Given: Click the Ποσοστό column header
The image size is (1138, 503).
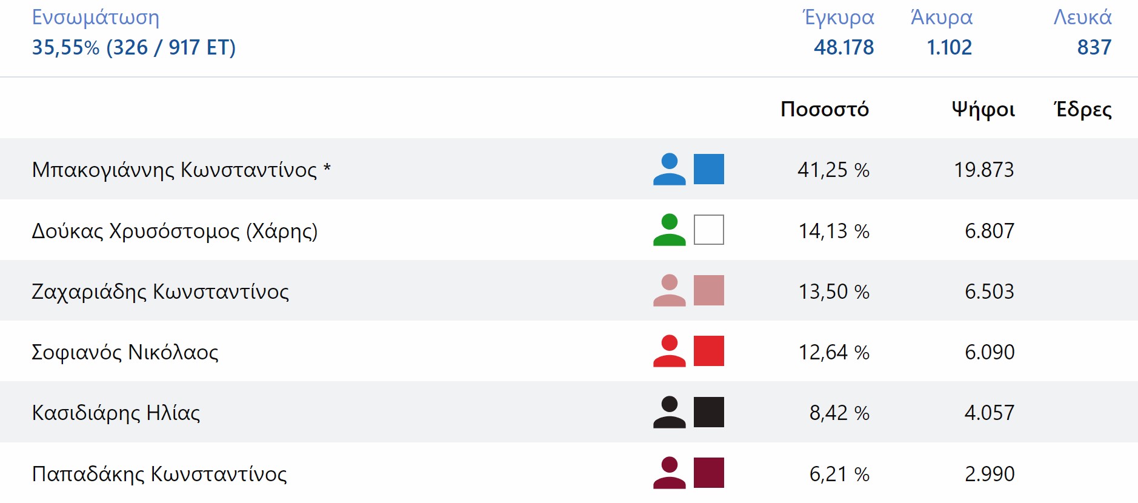Looking at the screenshot, I should [x=824, y=109].
